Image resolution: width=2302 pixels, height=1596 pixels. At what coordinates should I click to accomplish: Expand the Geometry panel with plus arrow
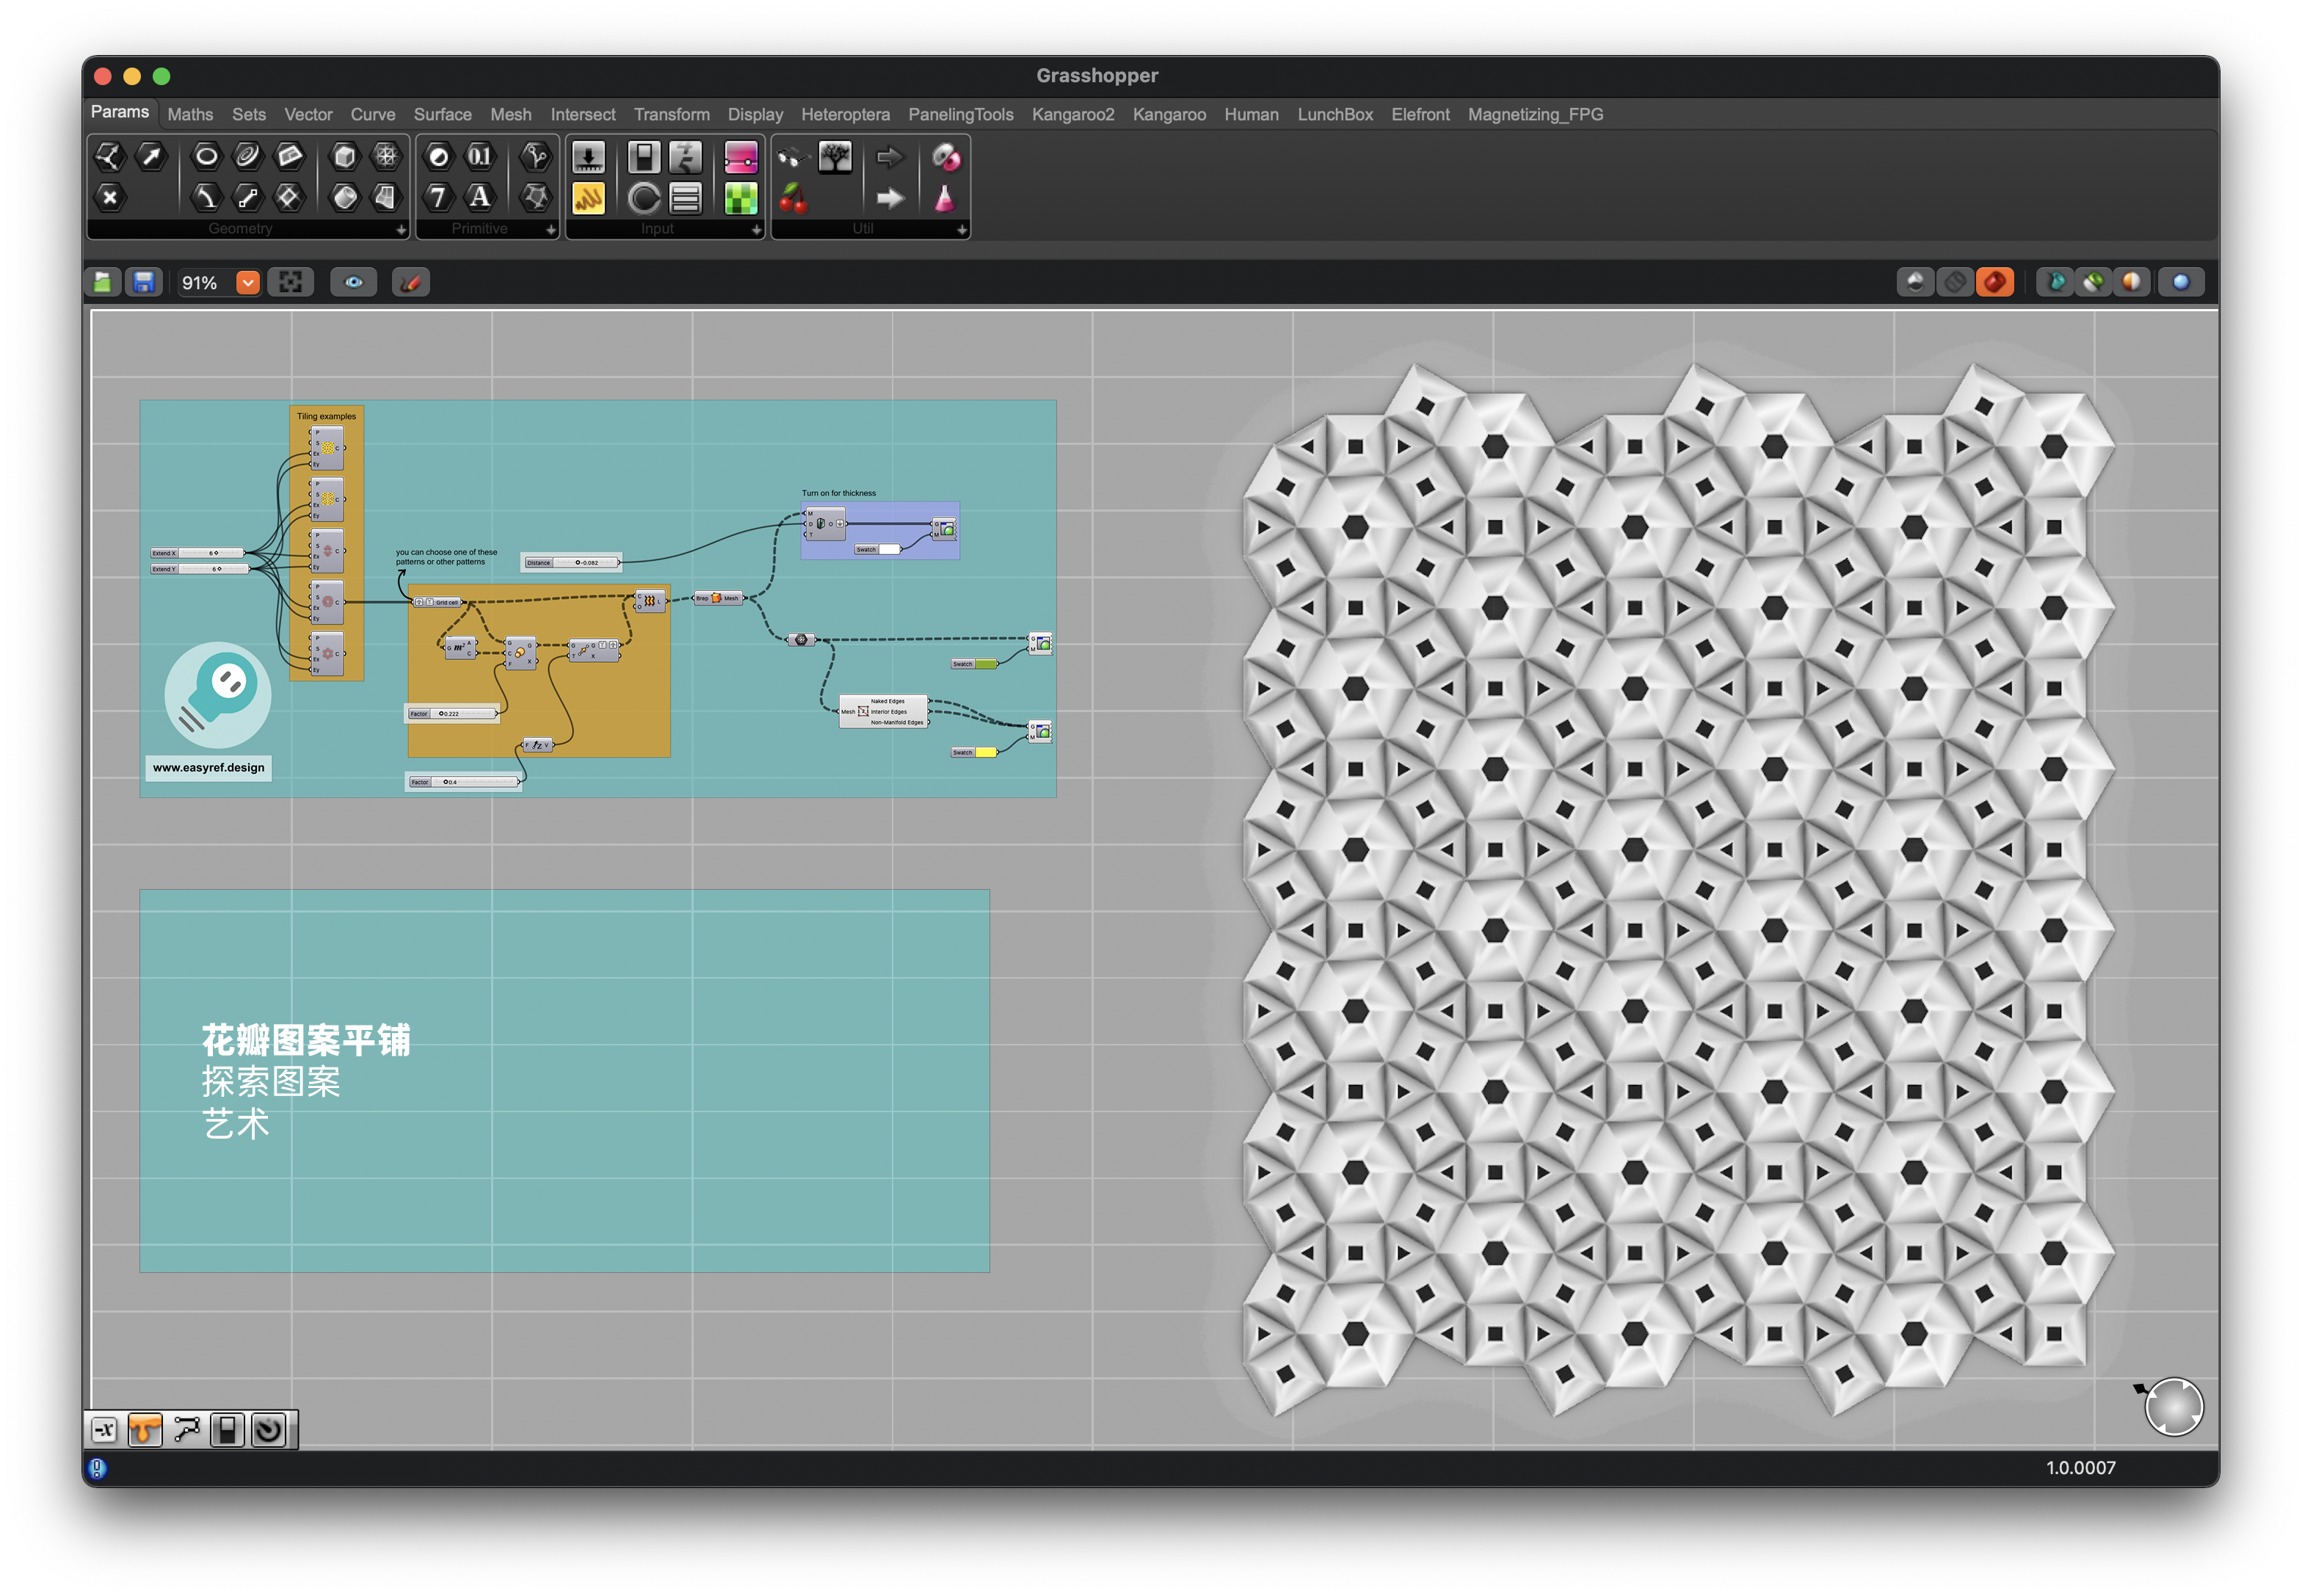pyautogui.click(x=401, y=230)
